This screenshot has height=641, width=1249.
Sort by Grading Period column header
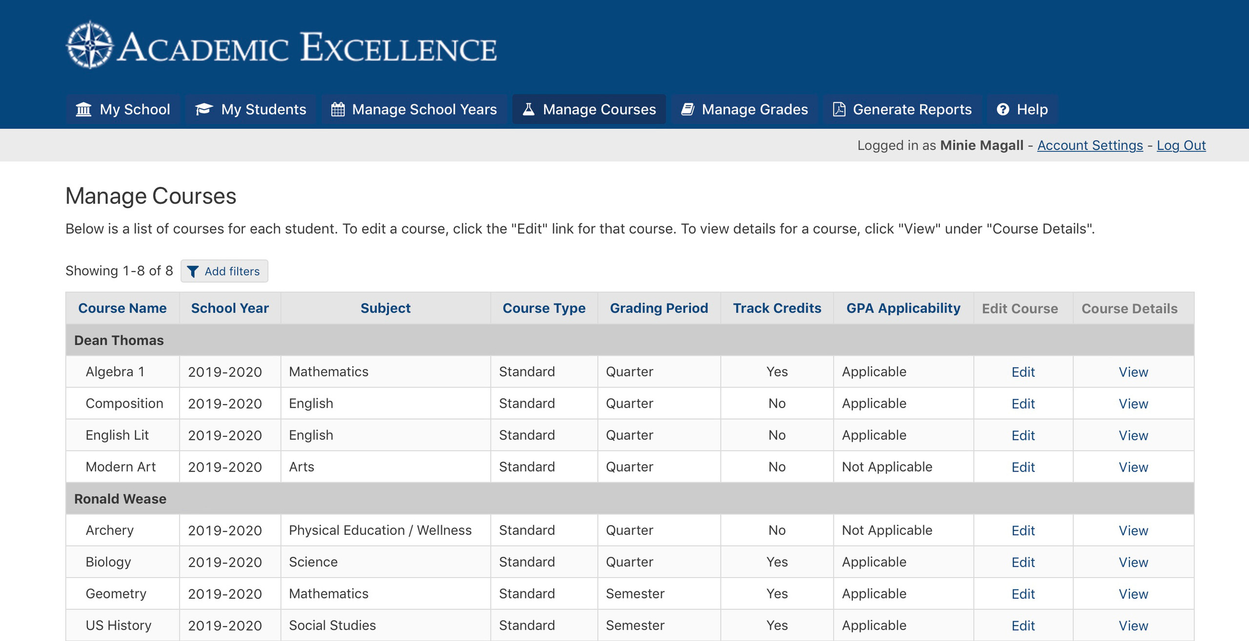pyautogui.click(x=659, y=309)
